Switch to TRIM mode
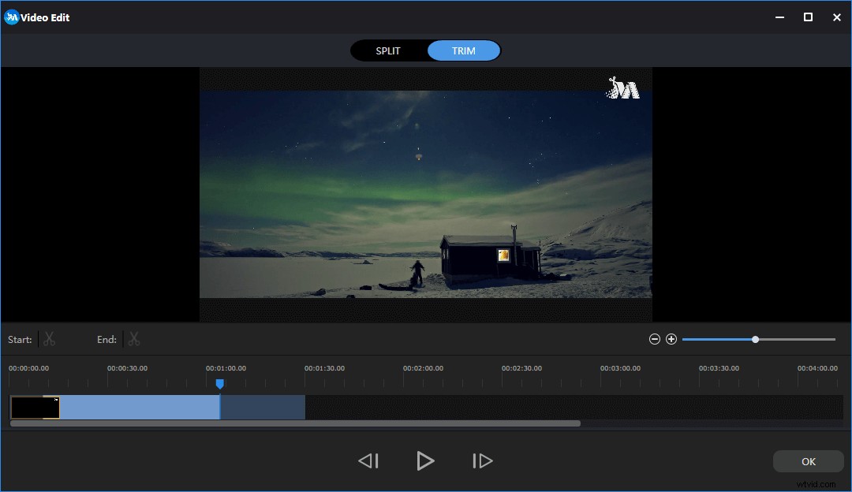The width and height of the screenshot is (852, 492). coord(463,50)
